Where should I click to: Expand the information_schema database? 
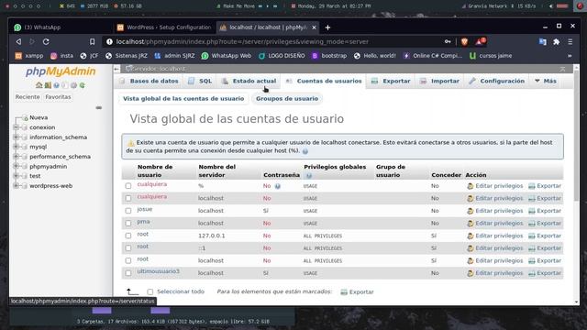17,137
